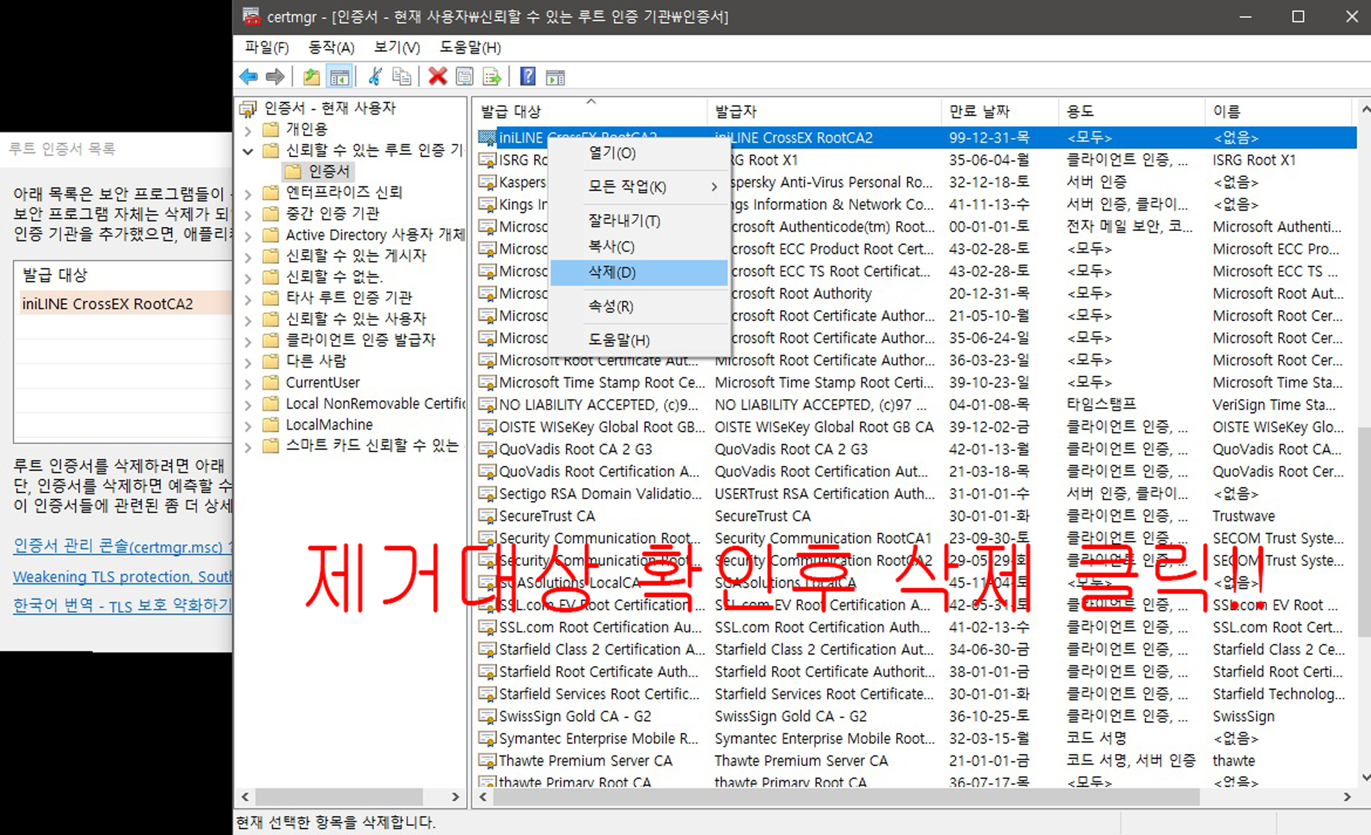1371x835 pixels.
Task: Click the Copy toolbar icon
Action: point(401,77)
